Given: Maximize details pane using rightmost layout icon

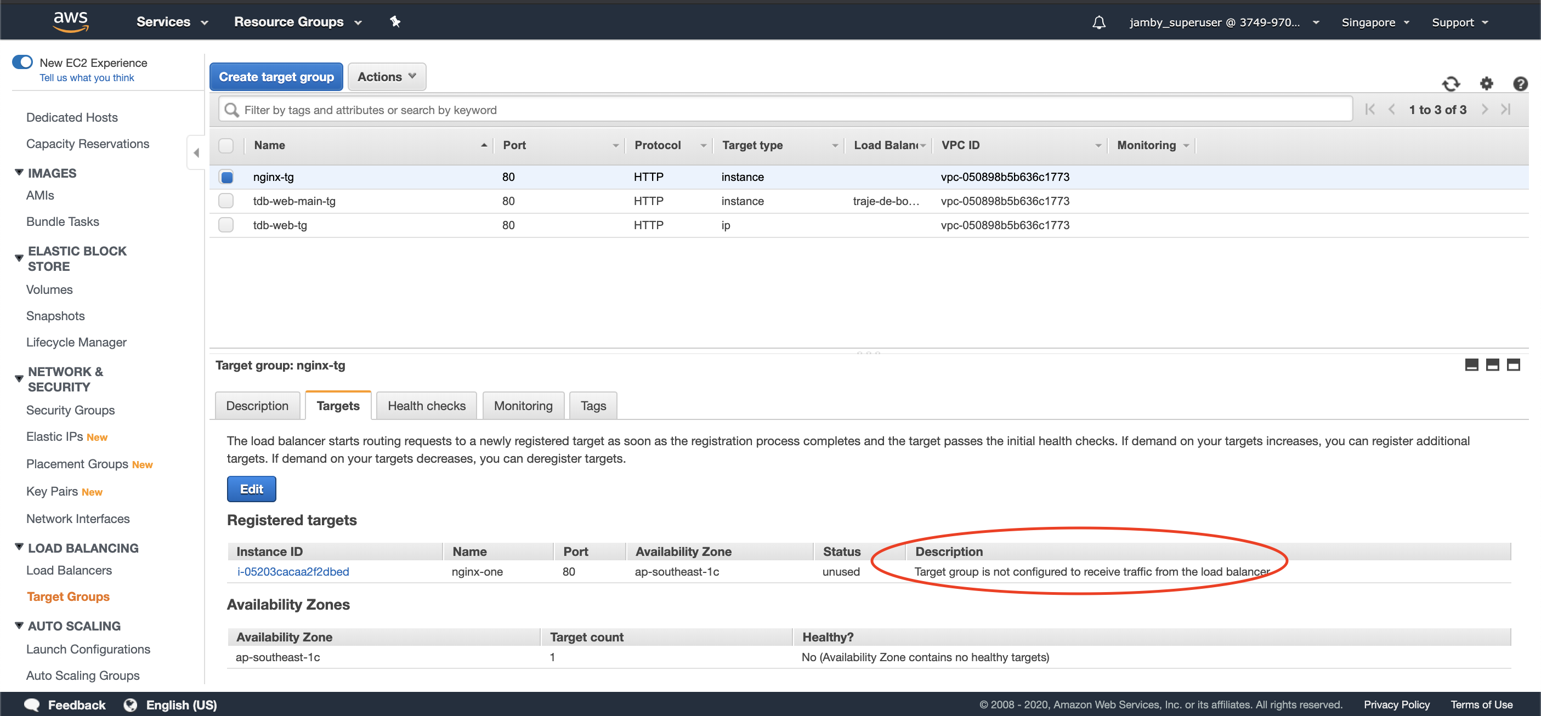Looking at the screenshot, I should 1513,364.
